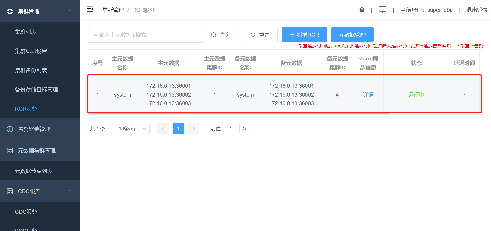Image resolution: width=491 pixels, height=231 pixels.
Task: Collapse the 元数据集群管理 chevron
Action: (x=70, y=150)
